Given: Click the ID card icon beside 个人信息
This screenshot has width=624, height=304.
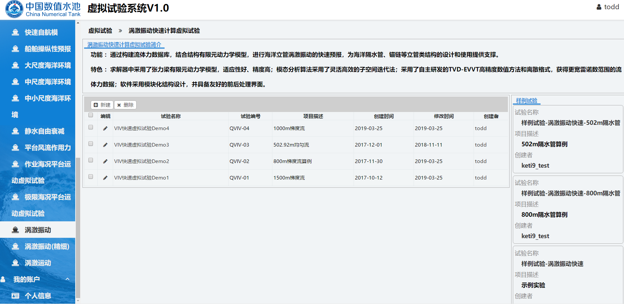Looking at the screenshot, I should click(15, 296).
